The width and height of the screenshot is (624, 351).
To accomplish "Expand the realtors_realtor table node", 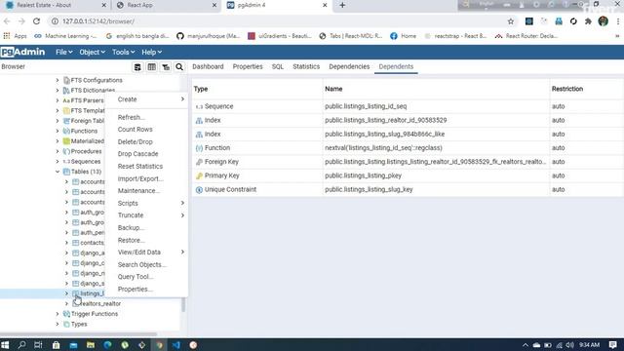I will (x=67, y=303).
